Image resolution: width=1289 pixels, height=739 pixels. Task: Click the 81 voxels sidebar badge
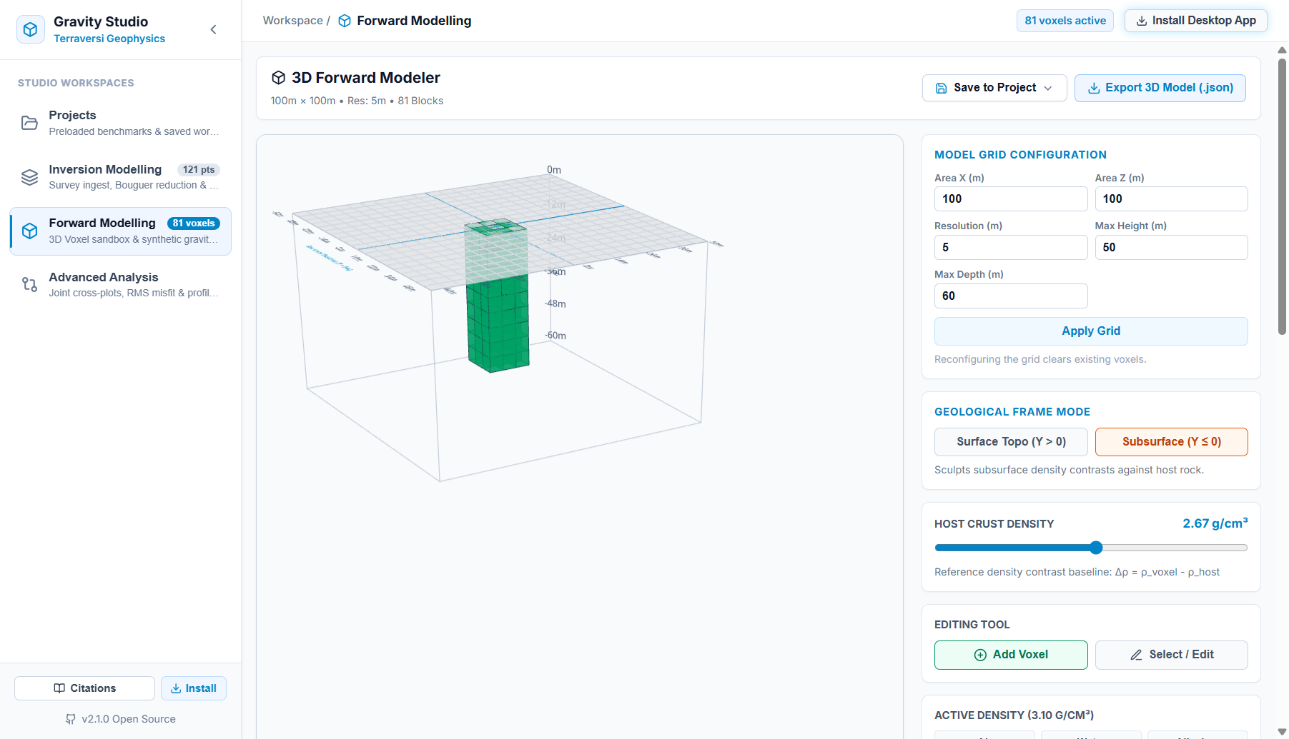coord(194,223)
